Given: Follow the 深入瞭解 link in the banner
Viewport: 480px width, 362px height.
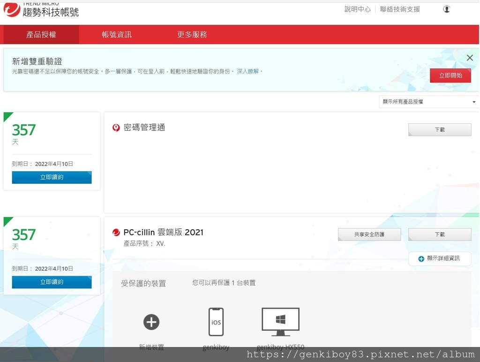Looking at the screenshot, I should (x=247, y=71).
